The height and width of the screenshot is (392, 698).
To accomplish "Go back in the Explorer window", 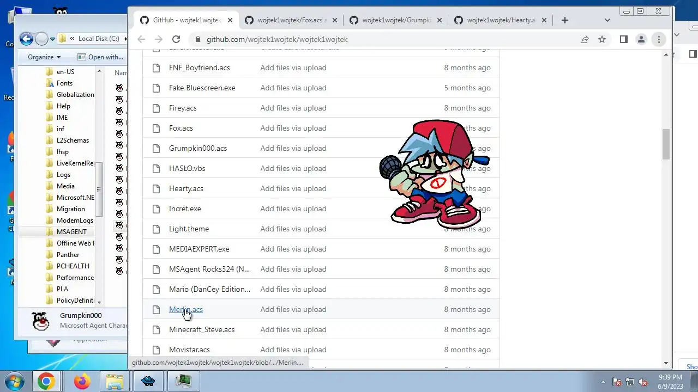I will [x=26, y=39].
